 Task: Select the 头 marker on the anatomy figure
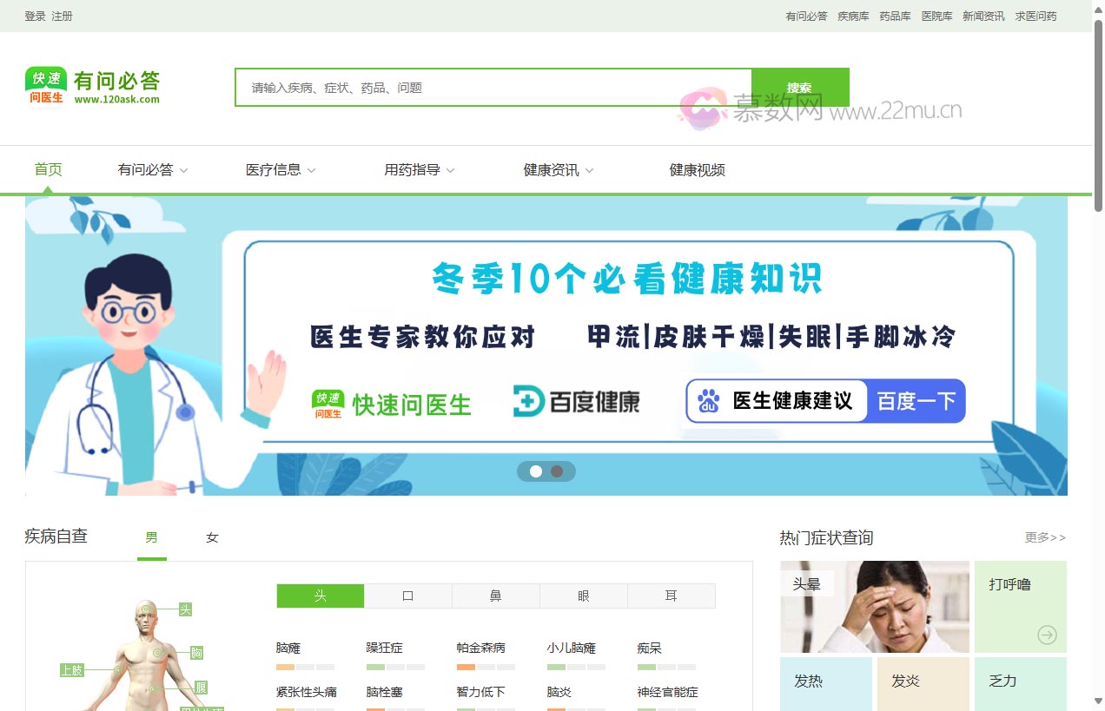pyautogui.click(x=184, y=609)
